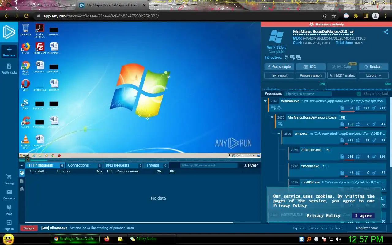Click the FileZilla Client icon on the VM desktop
The height and width of the screenshot is (245, 392).
(40, 48)
